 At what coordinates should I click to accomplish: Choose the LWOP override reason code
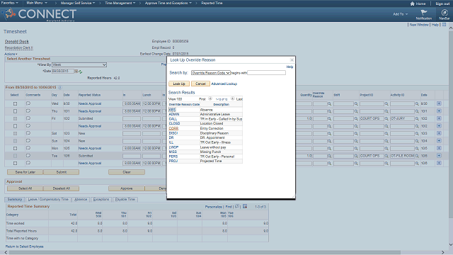(173, 147)
